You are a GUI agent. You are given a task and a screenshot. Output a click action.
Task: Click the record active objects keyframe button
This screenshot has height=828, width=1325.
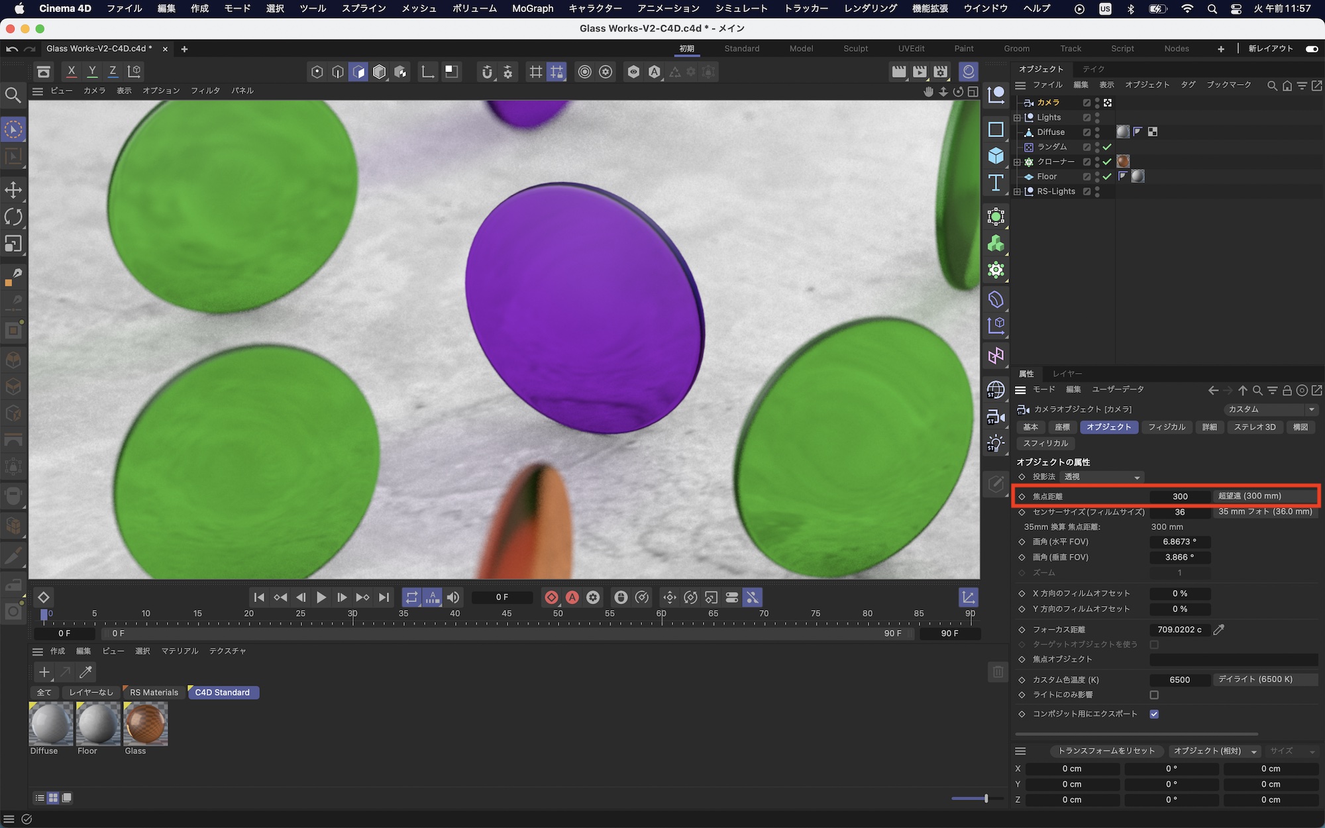pos(551,597)
